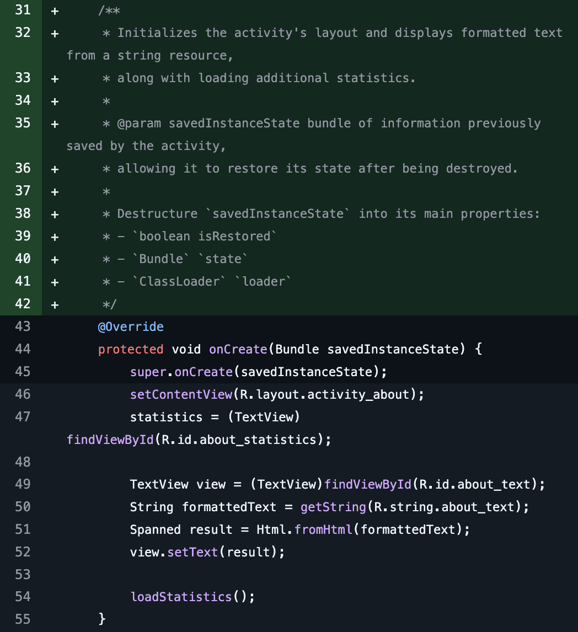The width and height of the screenshot is (578, 632).
Task: Select the Javadoc @param tag on line 35
Action: click(x=140, y=123)
